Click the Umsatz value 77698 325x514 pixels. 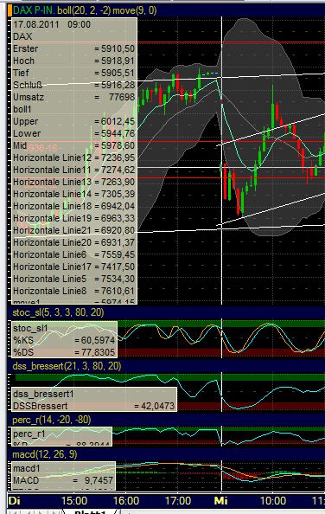[x=122, y=98]
